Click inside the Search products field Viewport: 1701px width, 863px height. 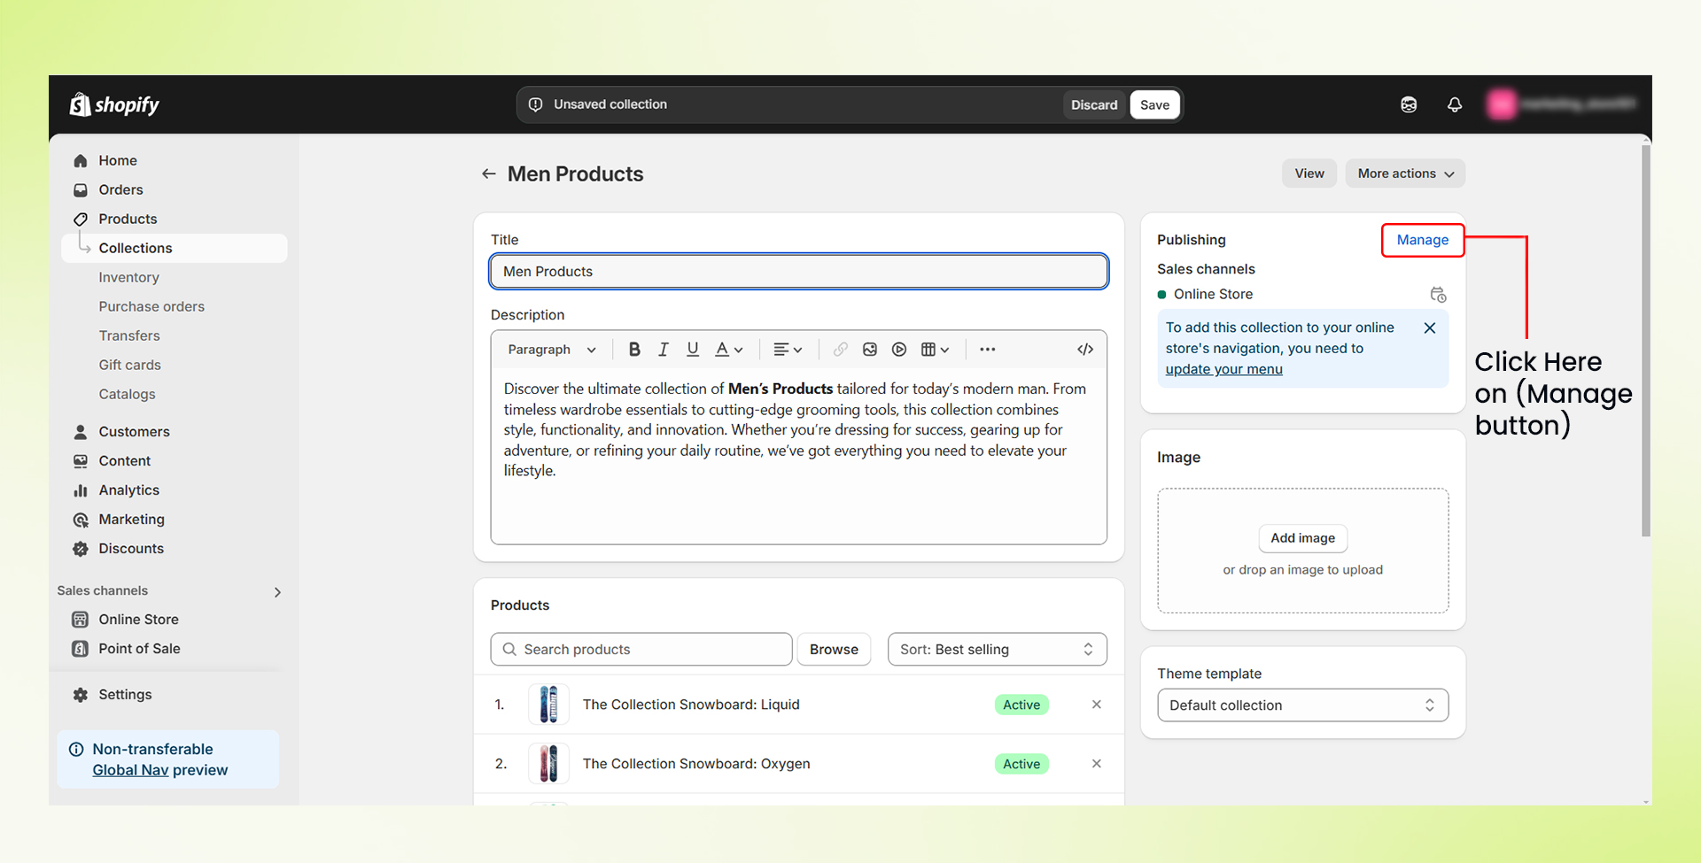click(x=651, y=650)
